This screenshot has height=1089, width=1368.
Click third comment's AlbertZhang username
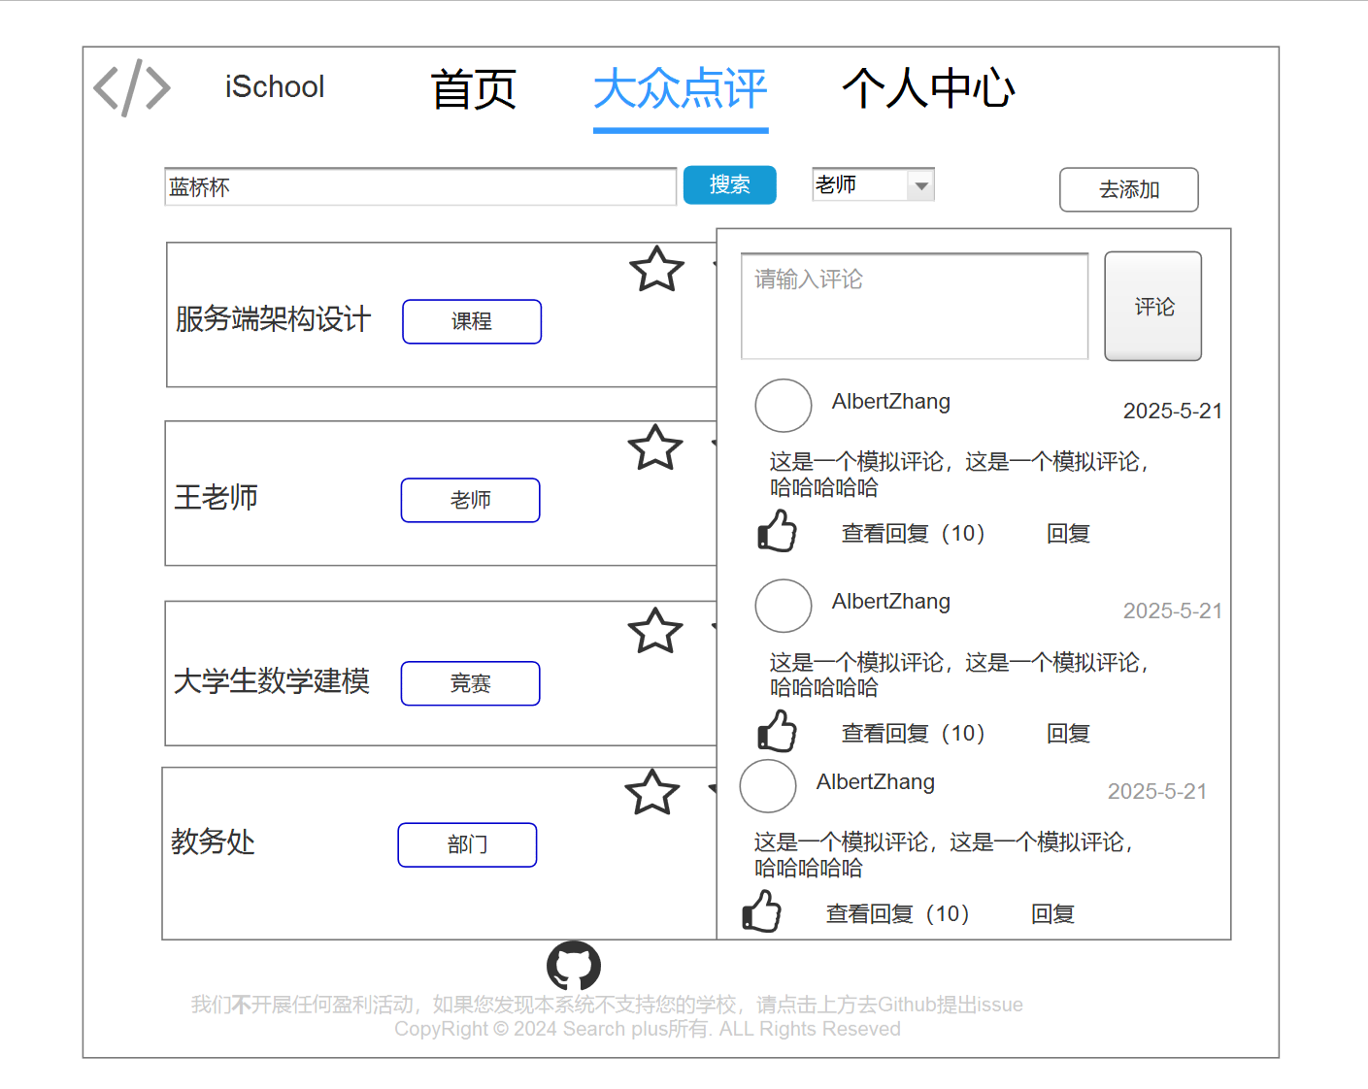click(876, 782)
